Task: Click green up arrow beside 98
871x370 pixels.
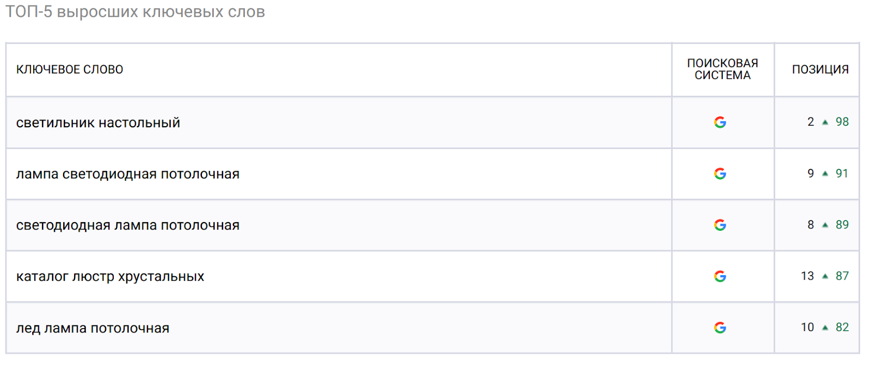Action: click(x=825, y=122)
